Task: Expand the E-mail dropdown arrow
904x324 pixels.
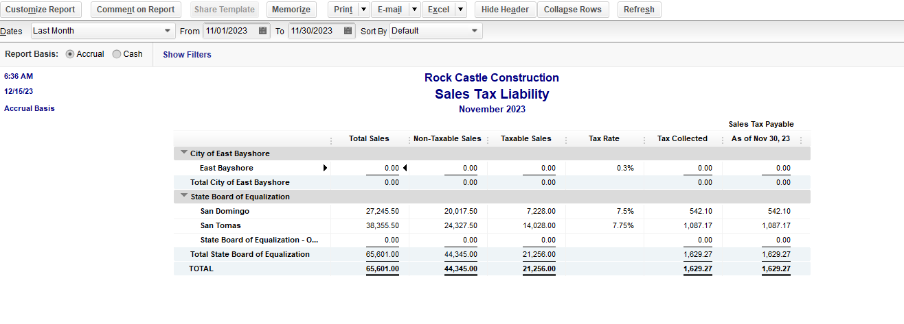Action: coord(414,10)
